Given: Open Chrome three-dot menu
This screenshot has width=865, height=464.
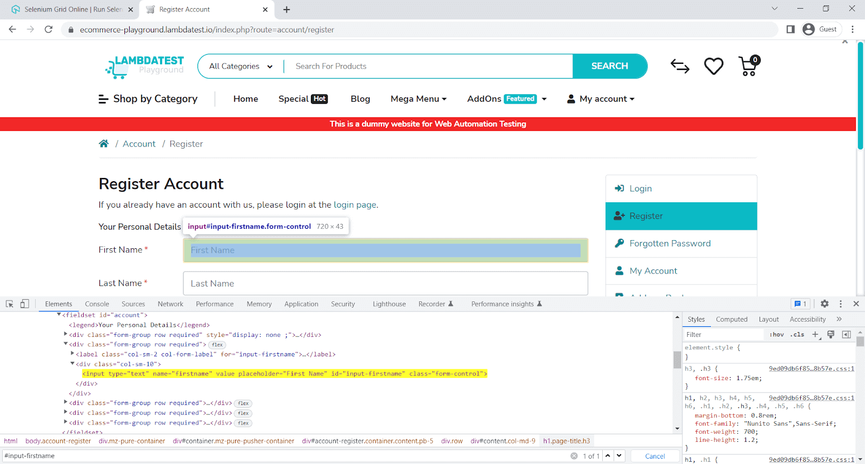Looking at the screenshot, I should pos(853,29).
